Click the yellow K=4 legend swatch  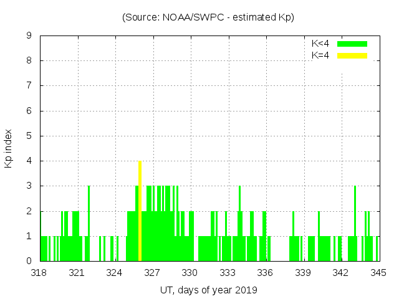click(352, 55)
